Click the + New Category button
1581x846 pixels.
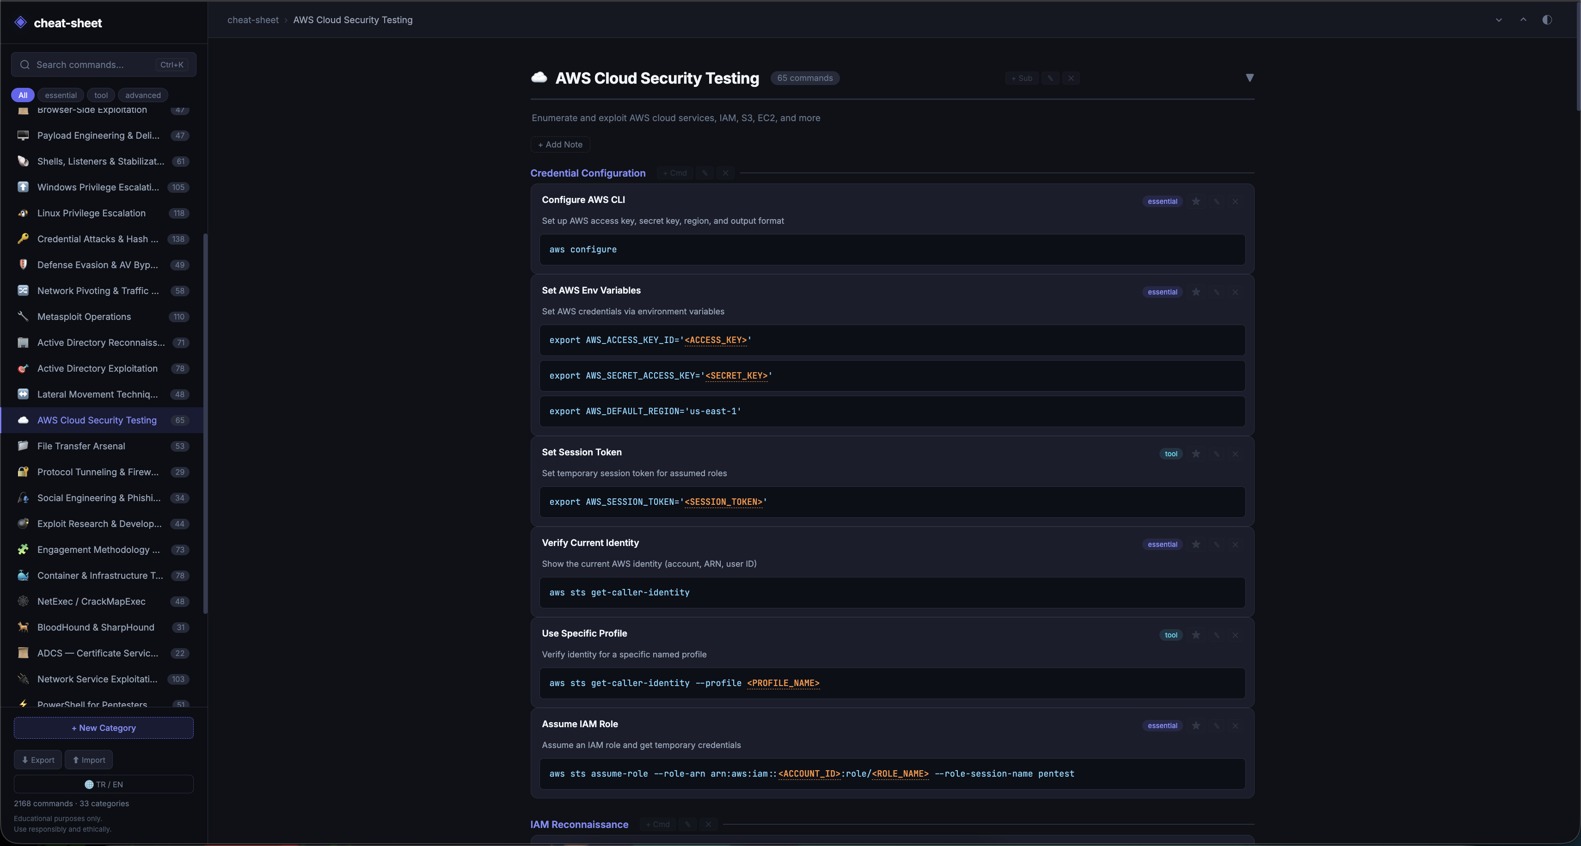(x=104, y=728)
